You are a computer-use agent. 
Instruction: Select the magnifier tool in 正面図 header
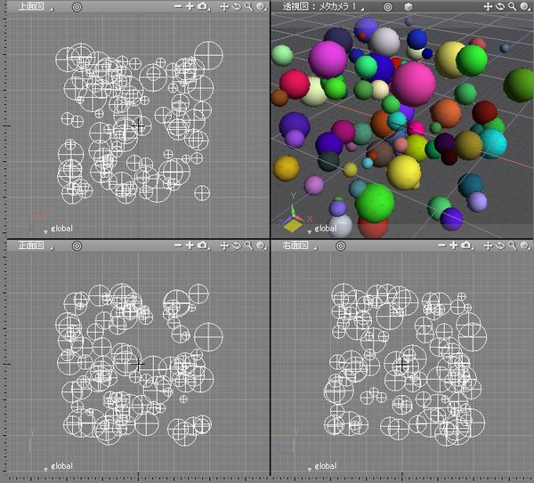(x=248, y=246)
